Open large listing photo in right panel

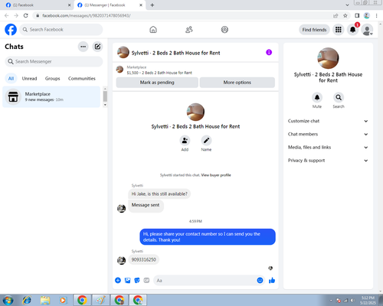(328, 58)
